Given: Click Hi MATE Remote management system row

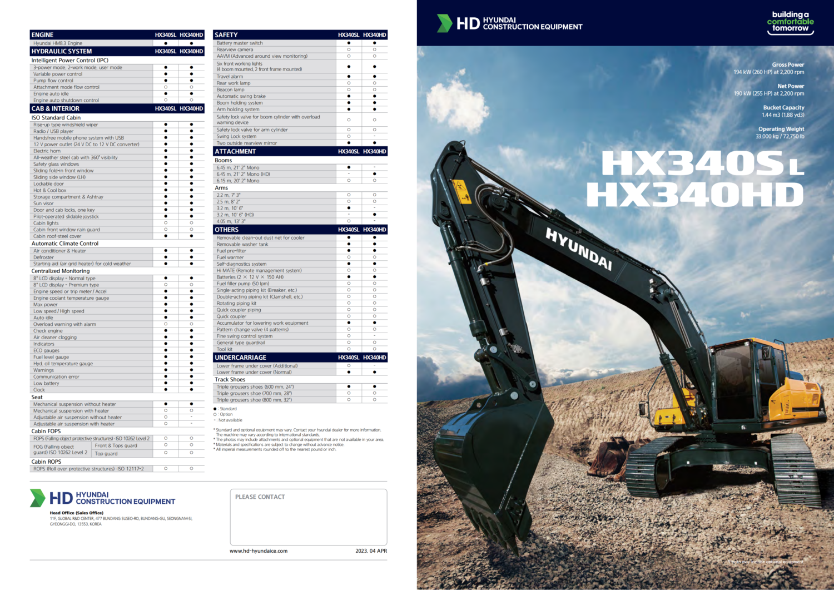Looking at the screenshot, I should coord(300,270).
